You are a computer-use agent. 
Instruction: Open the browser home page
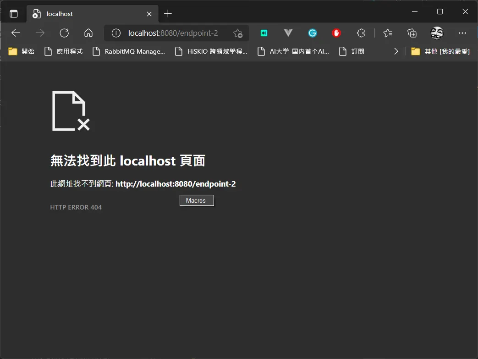pyautogui.click(x=88, y=33)
